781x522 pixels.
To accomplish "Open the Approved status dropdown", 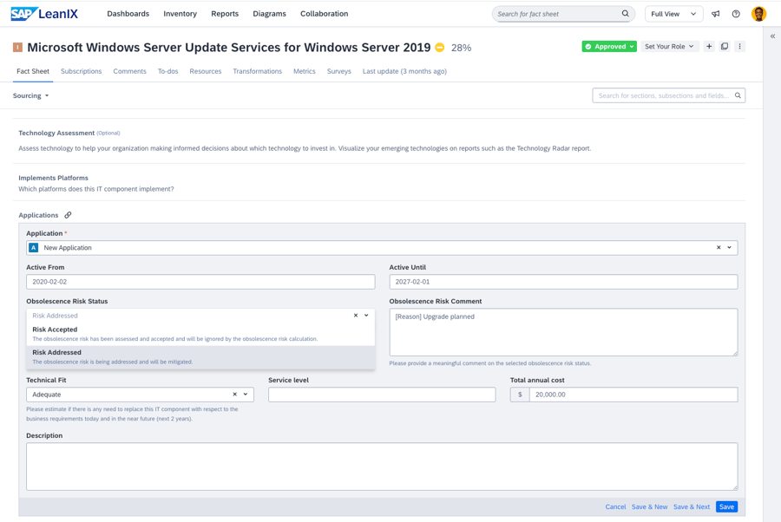I will click(x=609, y=47).
